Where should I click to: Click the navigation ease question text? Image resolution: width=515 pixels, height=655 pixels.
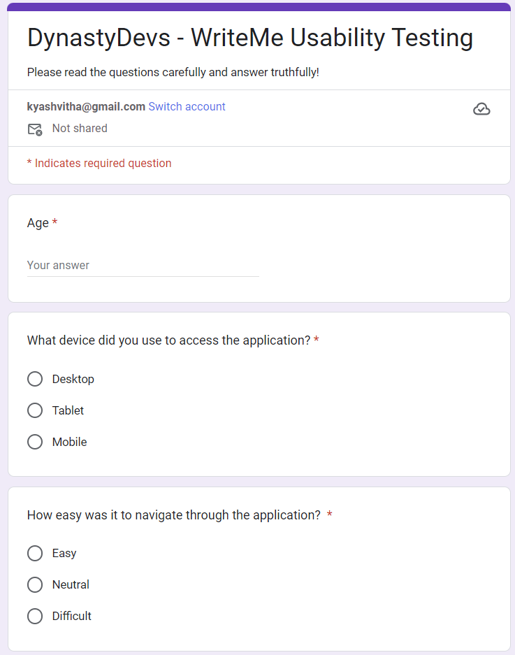(x=173, y=515)
